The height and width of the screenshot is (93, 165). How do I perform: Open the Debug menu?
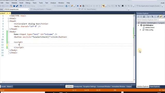coord(28,3)
